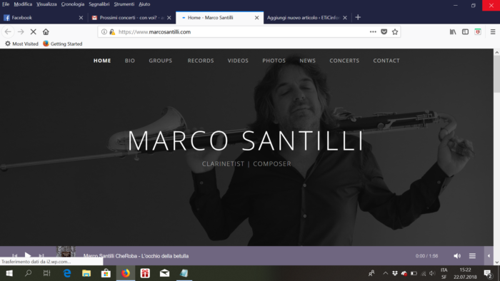Save page to Pocket

(x=384, y=32)
